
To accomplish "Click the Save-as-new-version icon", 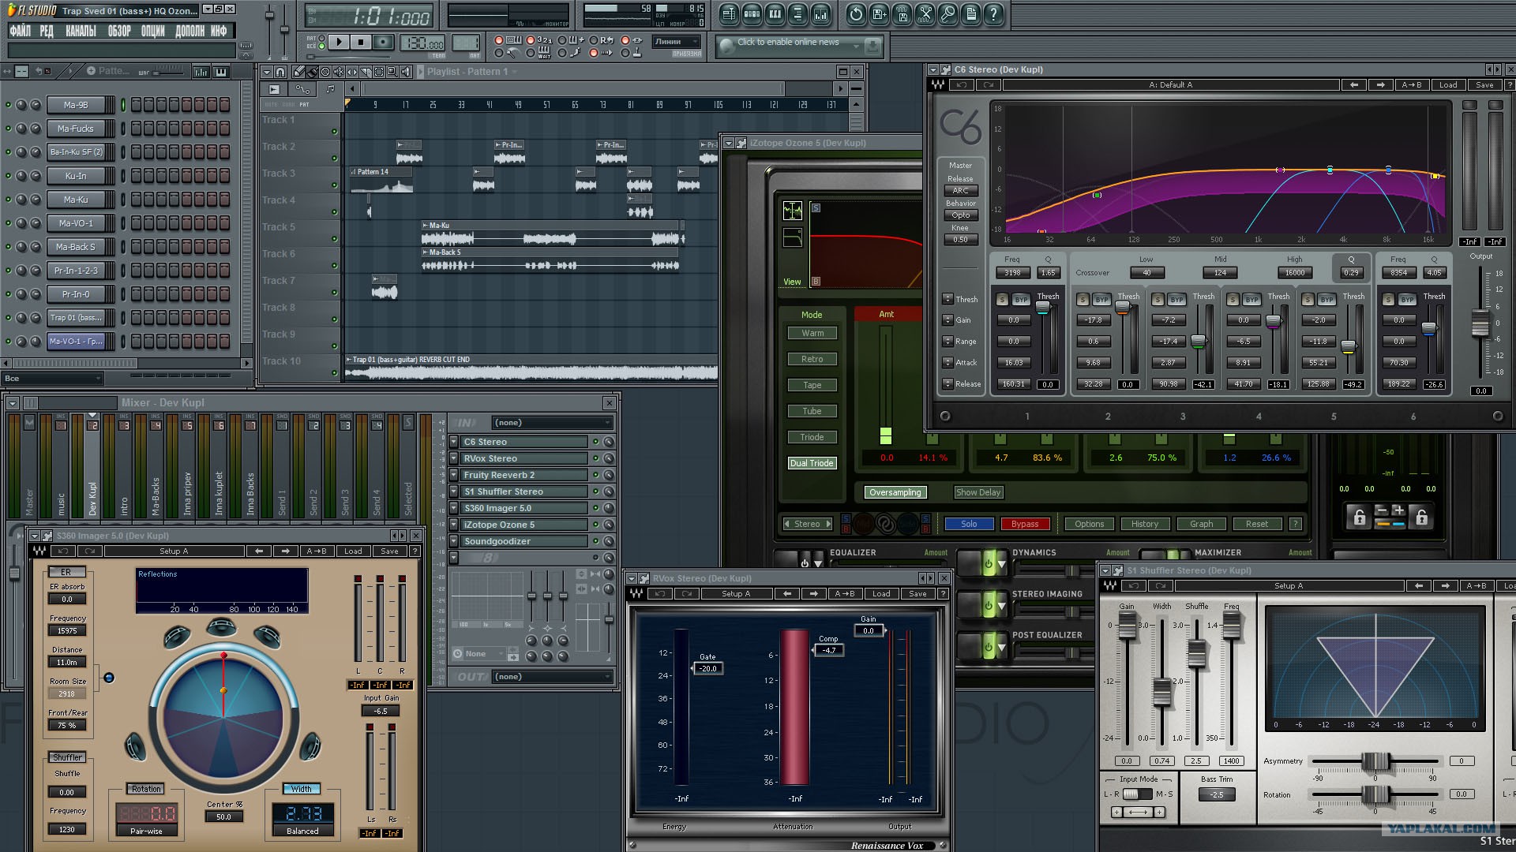I will (x=879, y=13).
